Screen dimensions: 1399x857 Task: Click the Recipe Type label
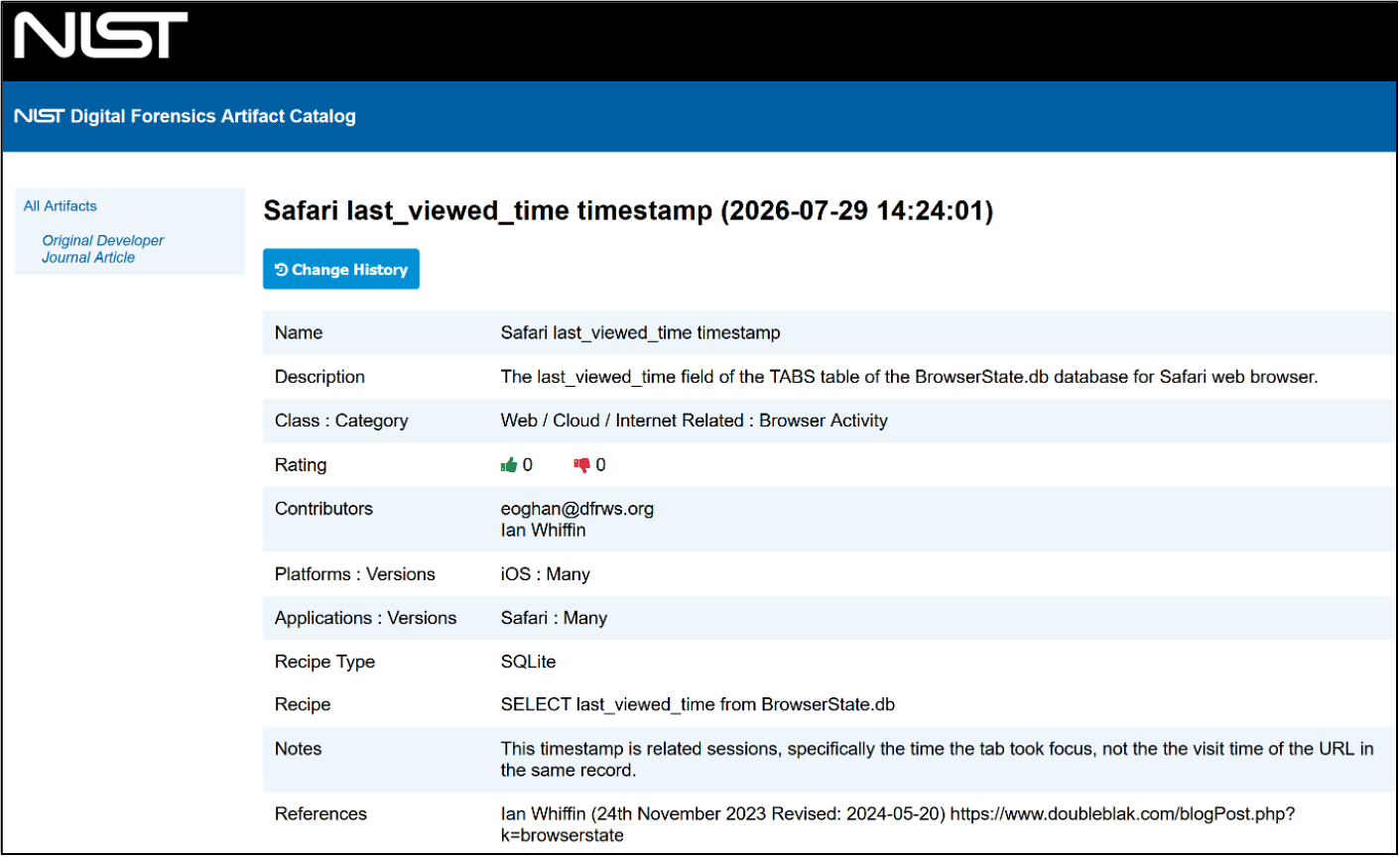(324, 663)
